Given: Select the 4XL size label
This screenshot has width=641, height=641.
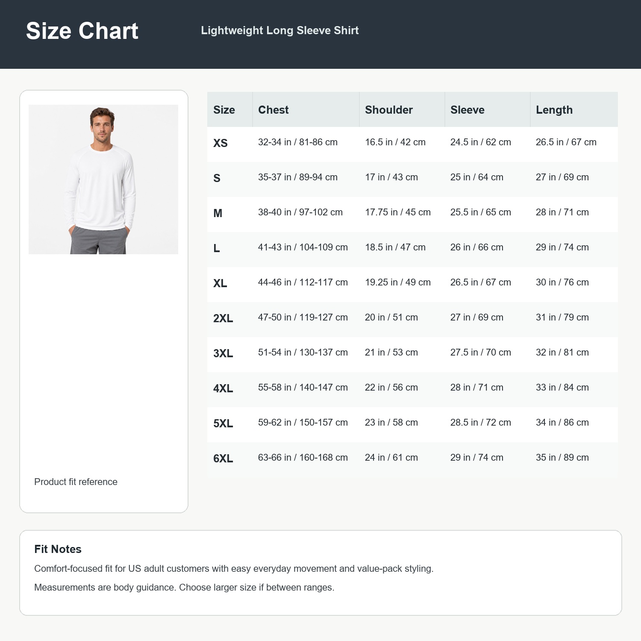Looking at the screenshot, I should [x=223, y=388].
